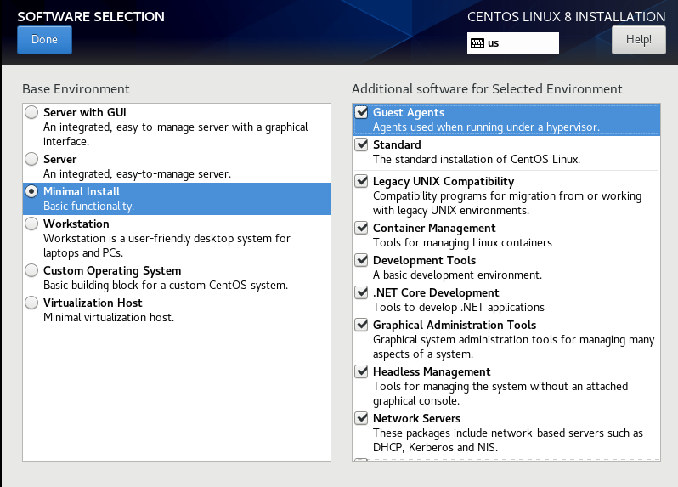Toggle Headless Management checkbox
678x487 pixels.
point(362,371)
